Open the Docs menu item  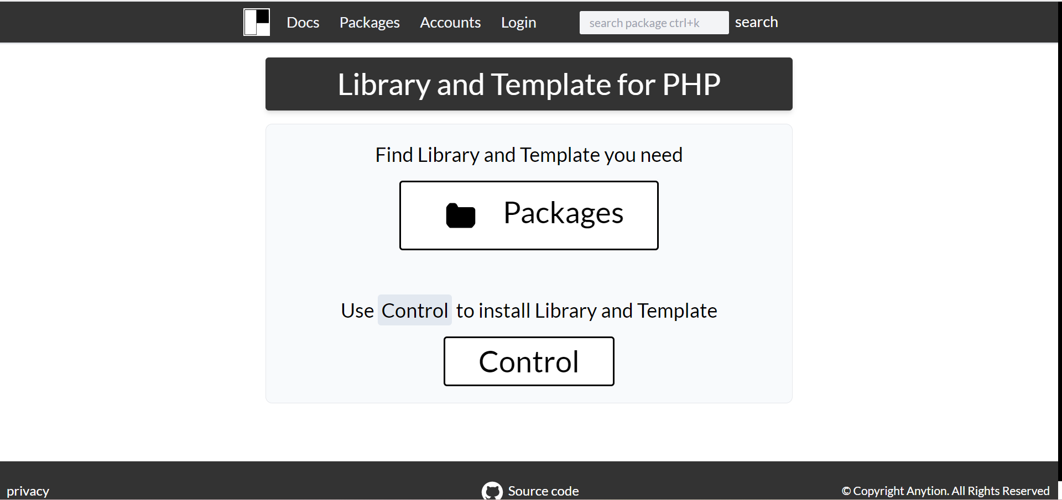click(x=303, y=23)
